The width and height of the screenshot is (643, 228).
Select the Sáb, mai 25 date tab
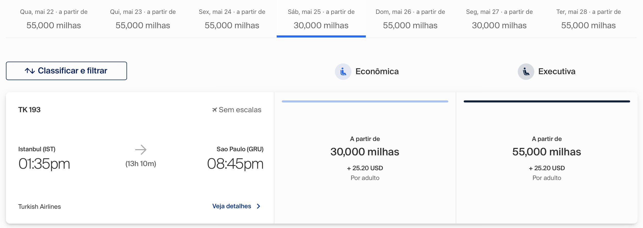321,19
